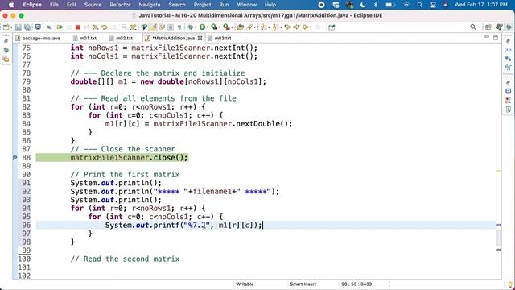Toggle the breakpoint marker on line 88
Viewport: 515px width, 290px height.
14,158
